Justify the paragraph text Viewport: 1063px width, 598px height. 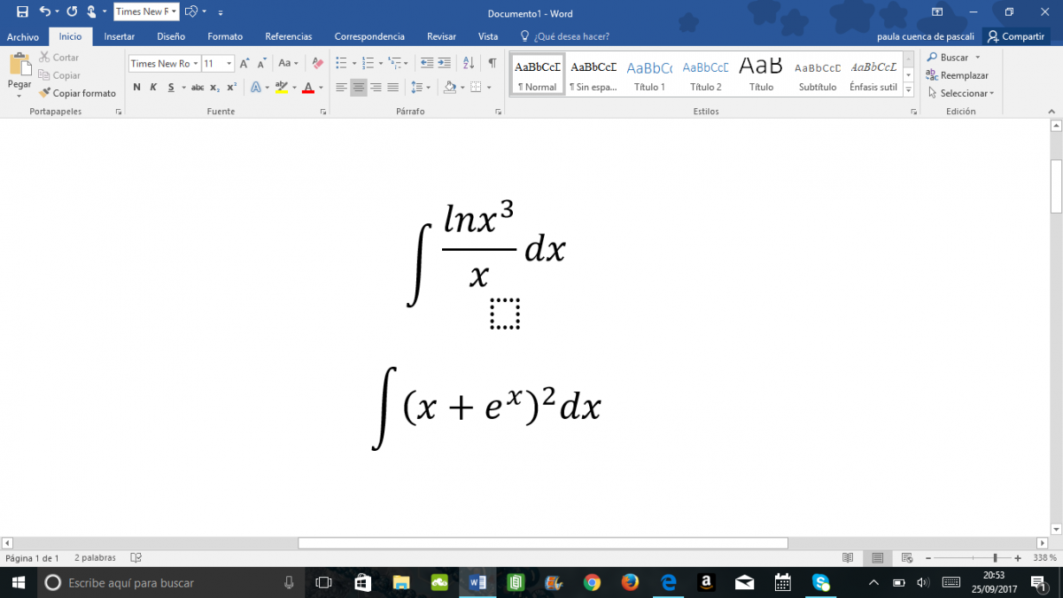(392, 87)
